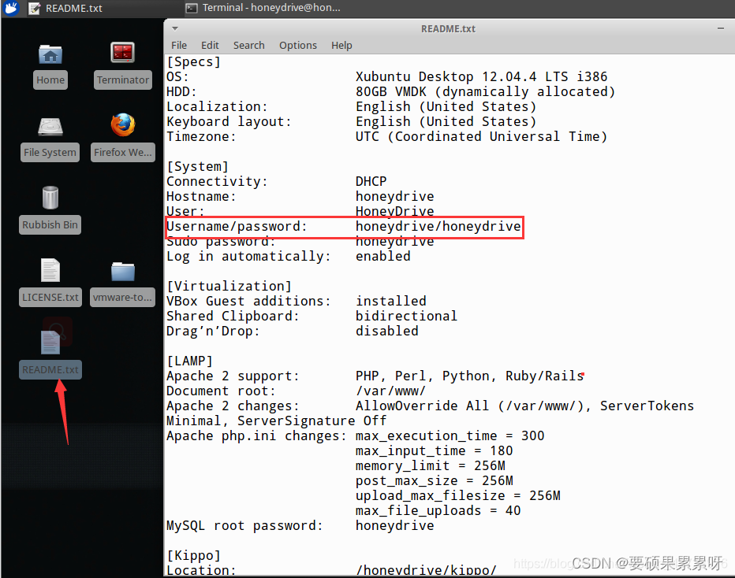The width and height of the screenshot is (735, 578).
Task: Click the '/var/www/' document root value
Action: 390,391
